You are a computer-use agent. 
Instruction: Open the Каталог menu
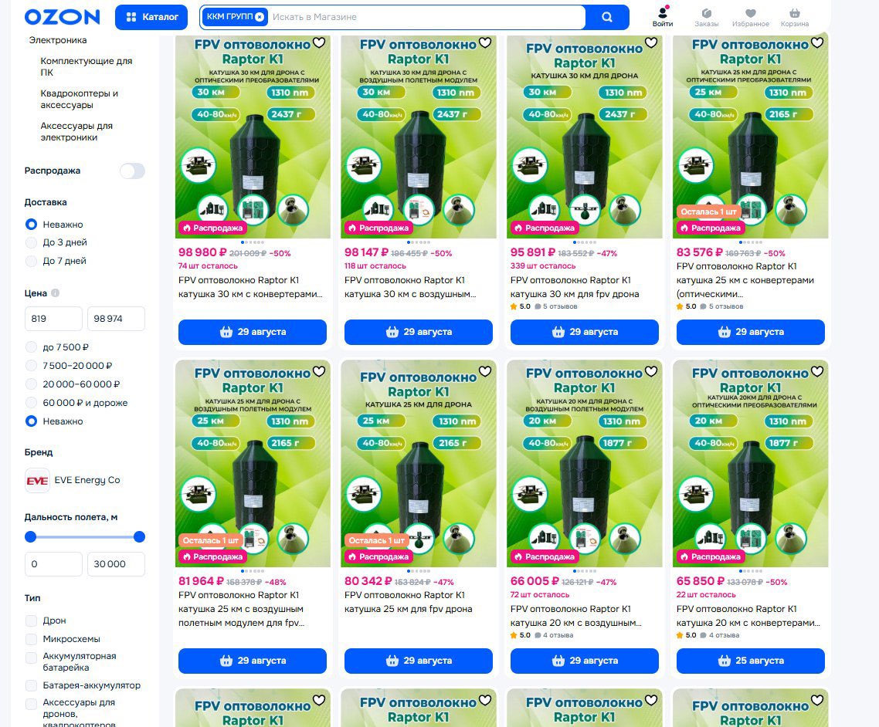coord(151,17)
